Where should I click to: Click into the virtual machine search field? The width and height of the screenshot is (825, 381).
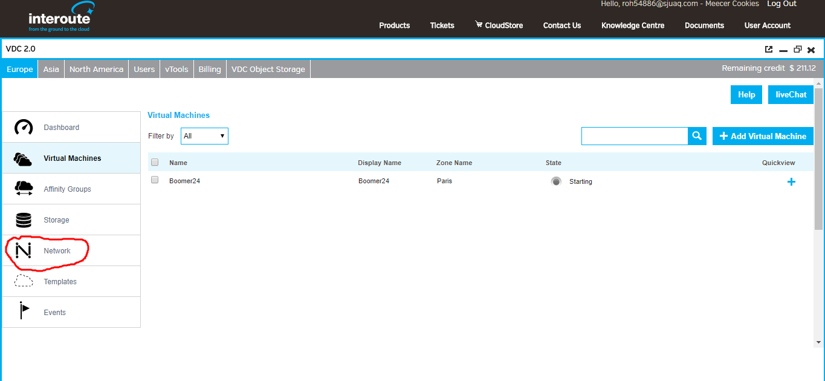point(635,136)
